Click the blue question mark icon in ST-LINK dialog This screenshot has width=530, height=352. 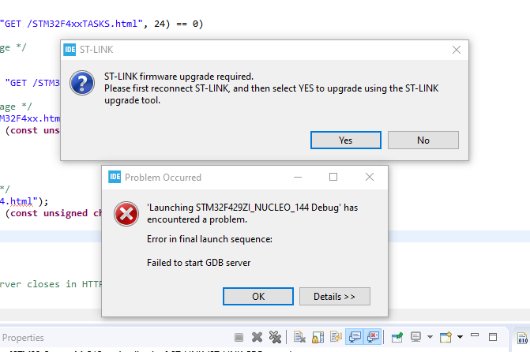coord(82,83)
